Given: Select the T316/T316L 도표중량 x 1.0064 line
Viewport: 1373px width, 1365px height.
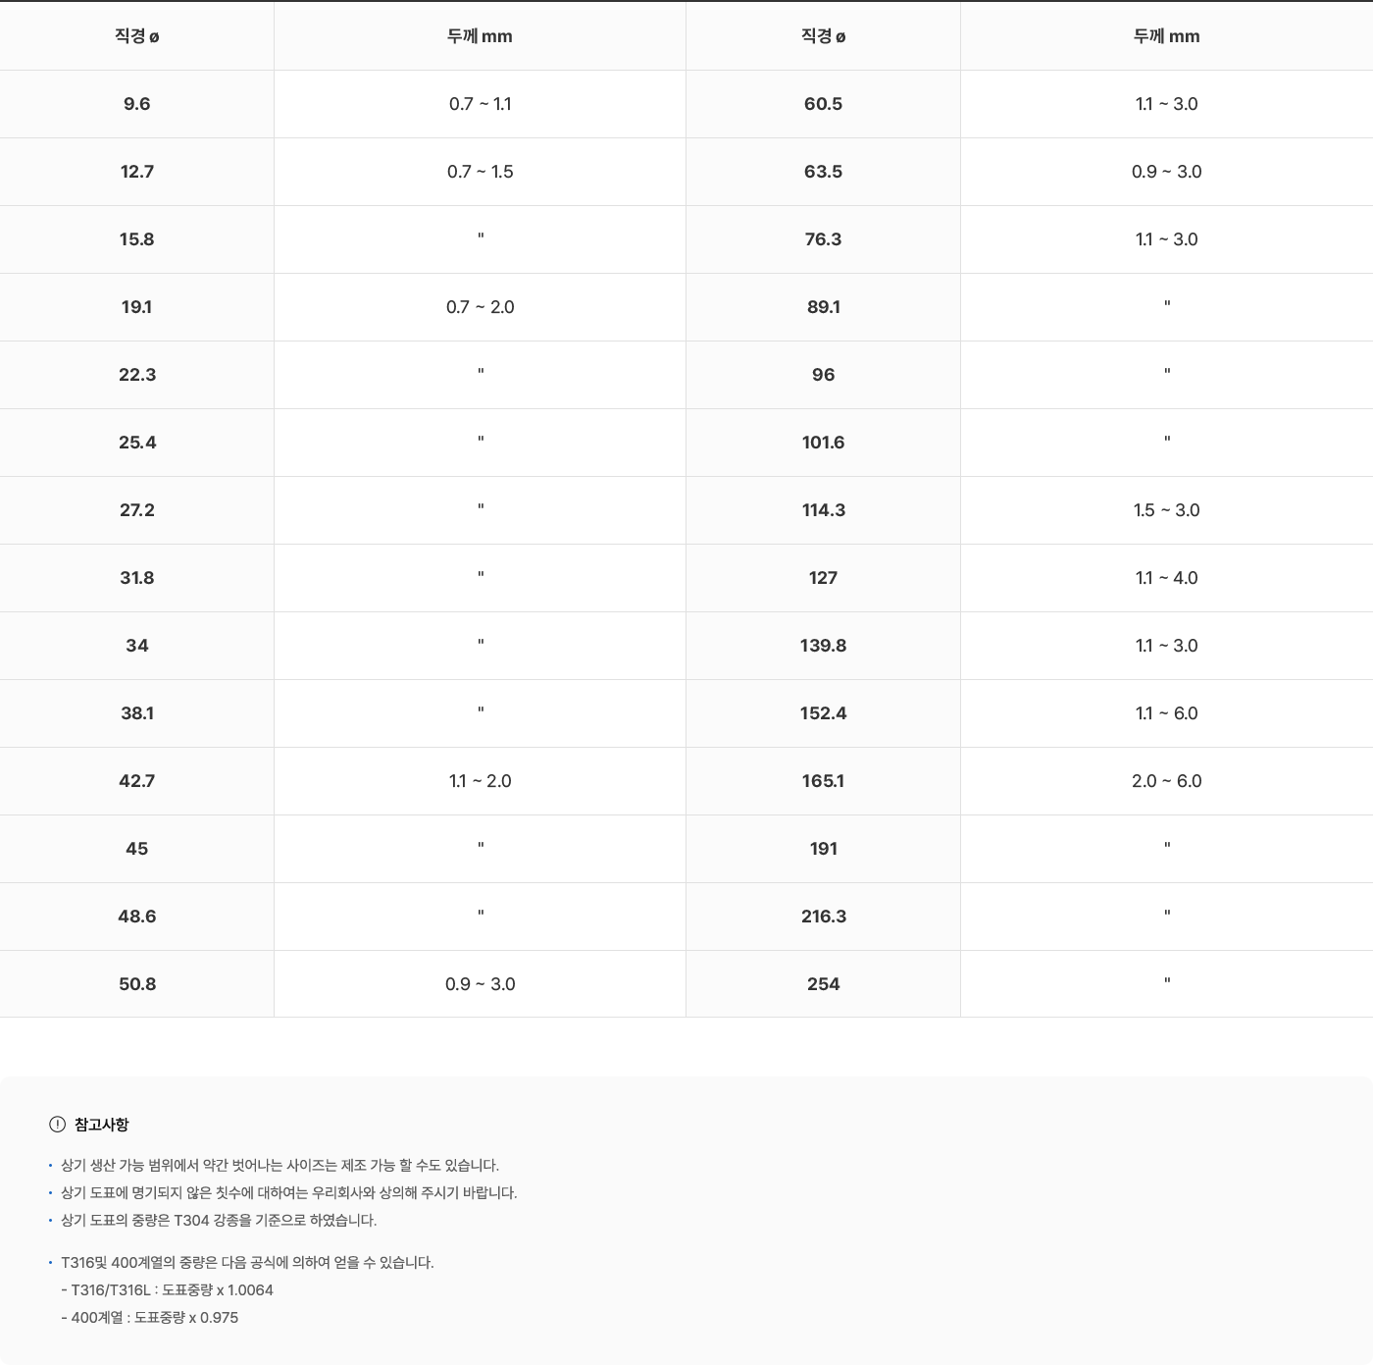Looking at the screenshot, I should (167, 1290).
